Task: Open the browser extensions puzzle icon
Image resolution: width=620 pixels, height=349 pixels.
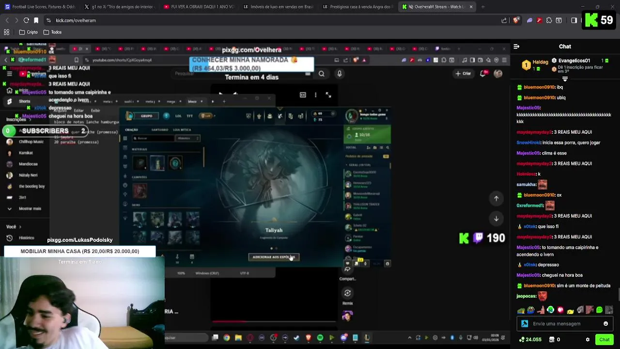Action: pos(549,20)
